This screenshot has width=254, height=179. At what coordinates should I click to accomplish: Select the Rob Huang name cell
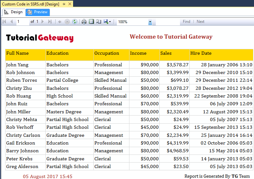tap(25, 96)
